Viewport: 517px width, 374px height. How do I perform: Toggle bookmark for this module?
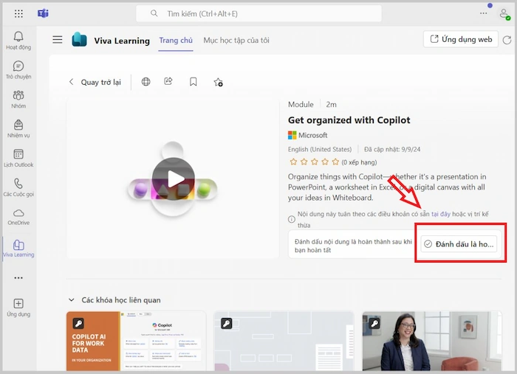coord(194,82)
